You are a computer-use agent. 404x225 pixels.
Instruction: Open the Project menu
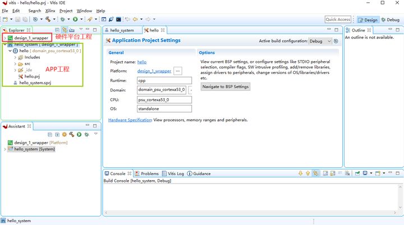(x=66, y=11)
